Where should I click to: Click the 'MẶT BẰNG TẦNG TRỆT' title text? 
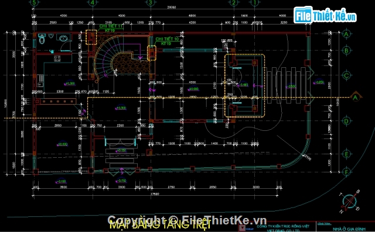[160, 225]
